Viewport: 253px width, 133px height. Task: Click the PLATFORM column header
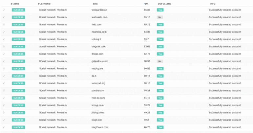pyautogui.click(x=44, y=4)
